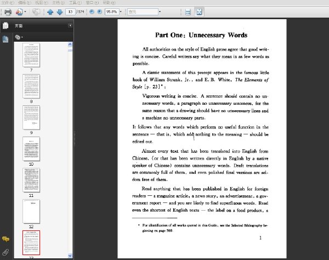
Task: Zoom in with the plus button
Action: tap(100, 12)
